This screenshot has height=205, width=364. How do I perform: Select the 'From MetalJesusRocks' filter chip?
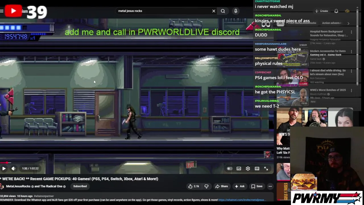pos(302,23)
